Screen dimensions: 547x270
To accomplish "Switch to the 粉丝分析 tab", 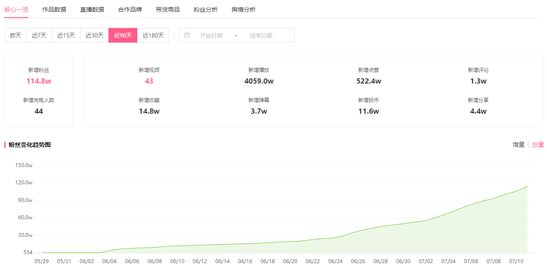I will [x=206, y=10].
